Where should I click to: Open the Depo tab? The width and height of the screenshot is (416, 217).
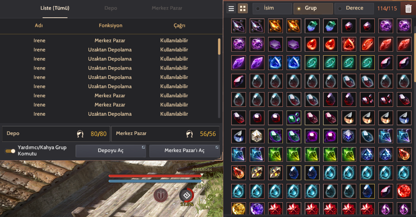111,8
